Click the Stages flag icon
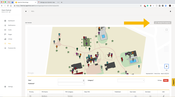Screen dimensions: 175x97 [5, 34]
